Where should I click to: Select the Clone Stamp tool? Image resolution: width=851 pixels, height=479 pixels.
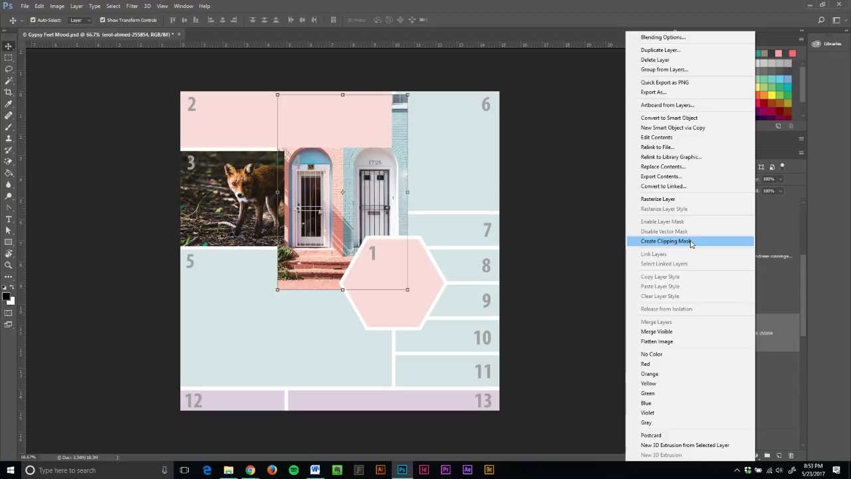point(9,138)
